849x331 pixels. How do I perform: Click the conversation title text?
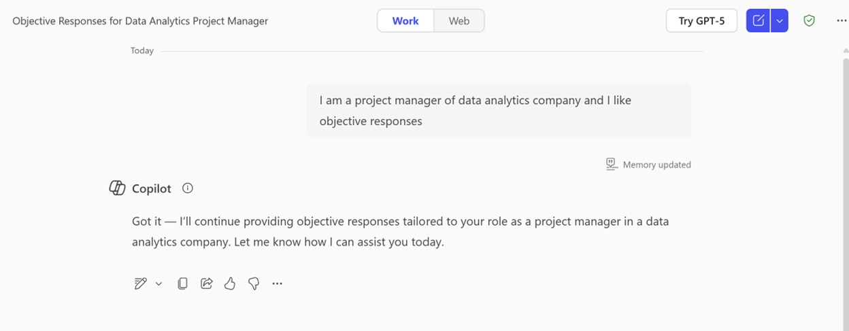(x=140, y=21)
